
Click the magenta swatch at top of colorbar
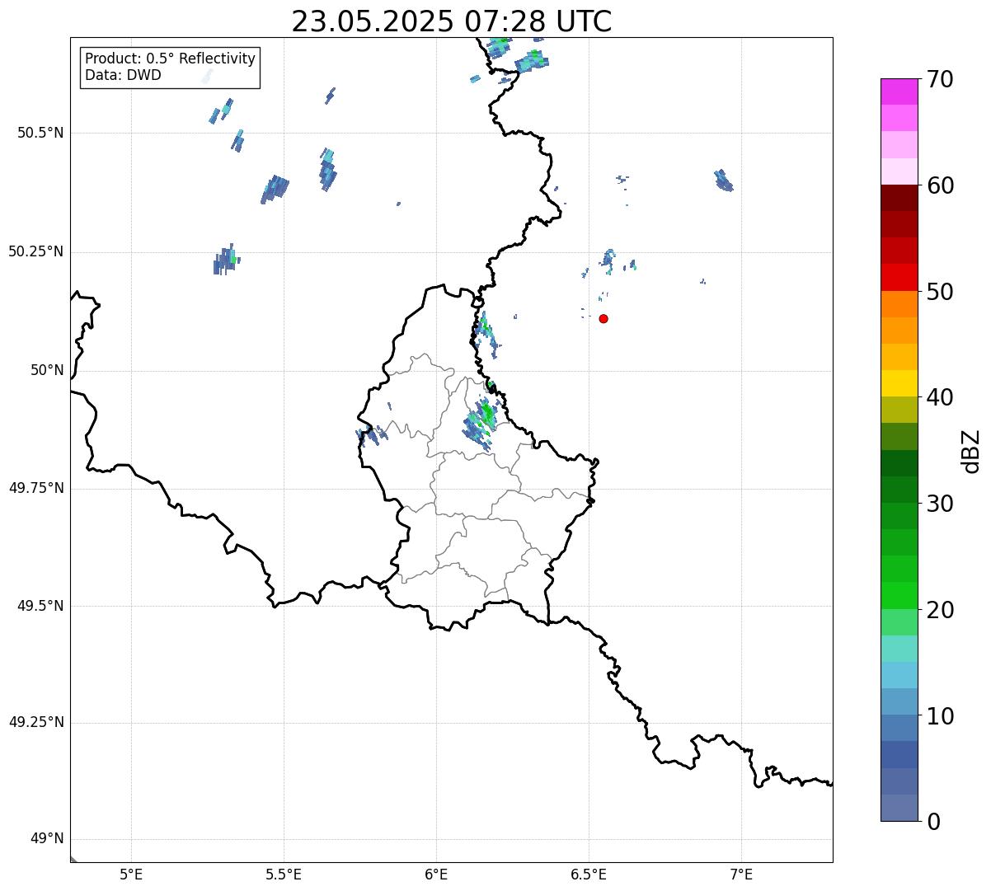pos(898,91)
